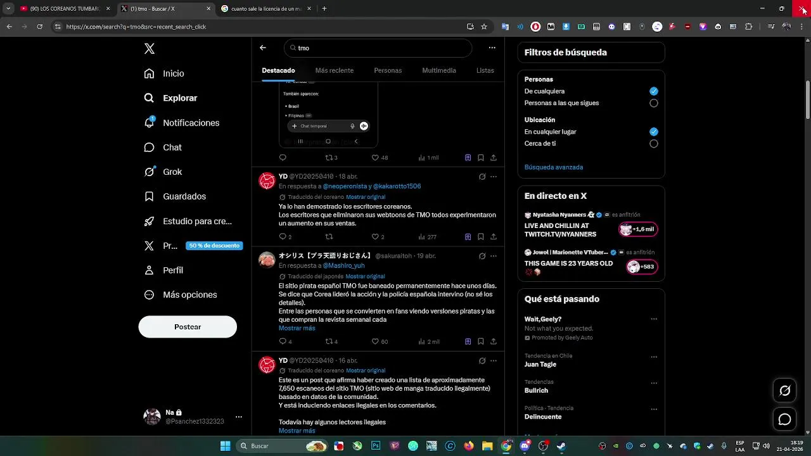Open Perfil in the sidebar
This screenshot has width=811, height=456.
[163, 270]
